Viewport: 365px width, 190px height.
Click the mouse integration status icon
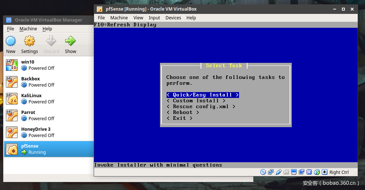click(x=317, y=172)
